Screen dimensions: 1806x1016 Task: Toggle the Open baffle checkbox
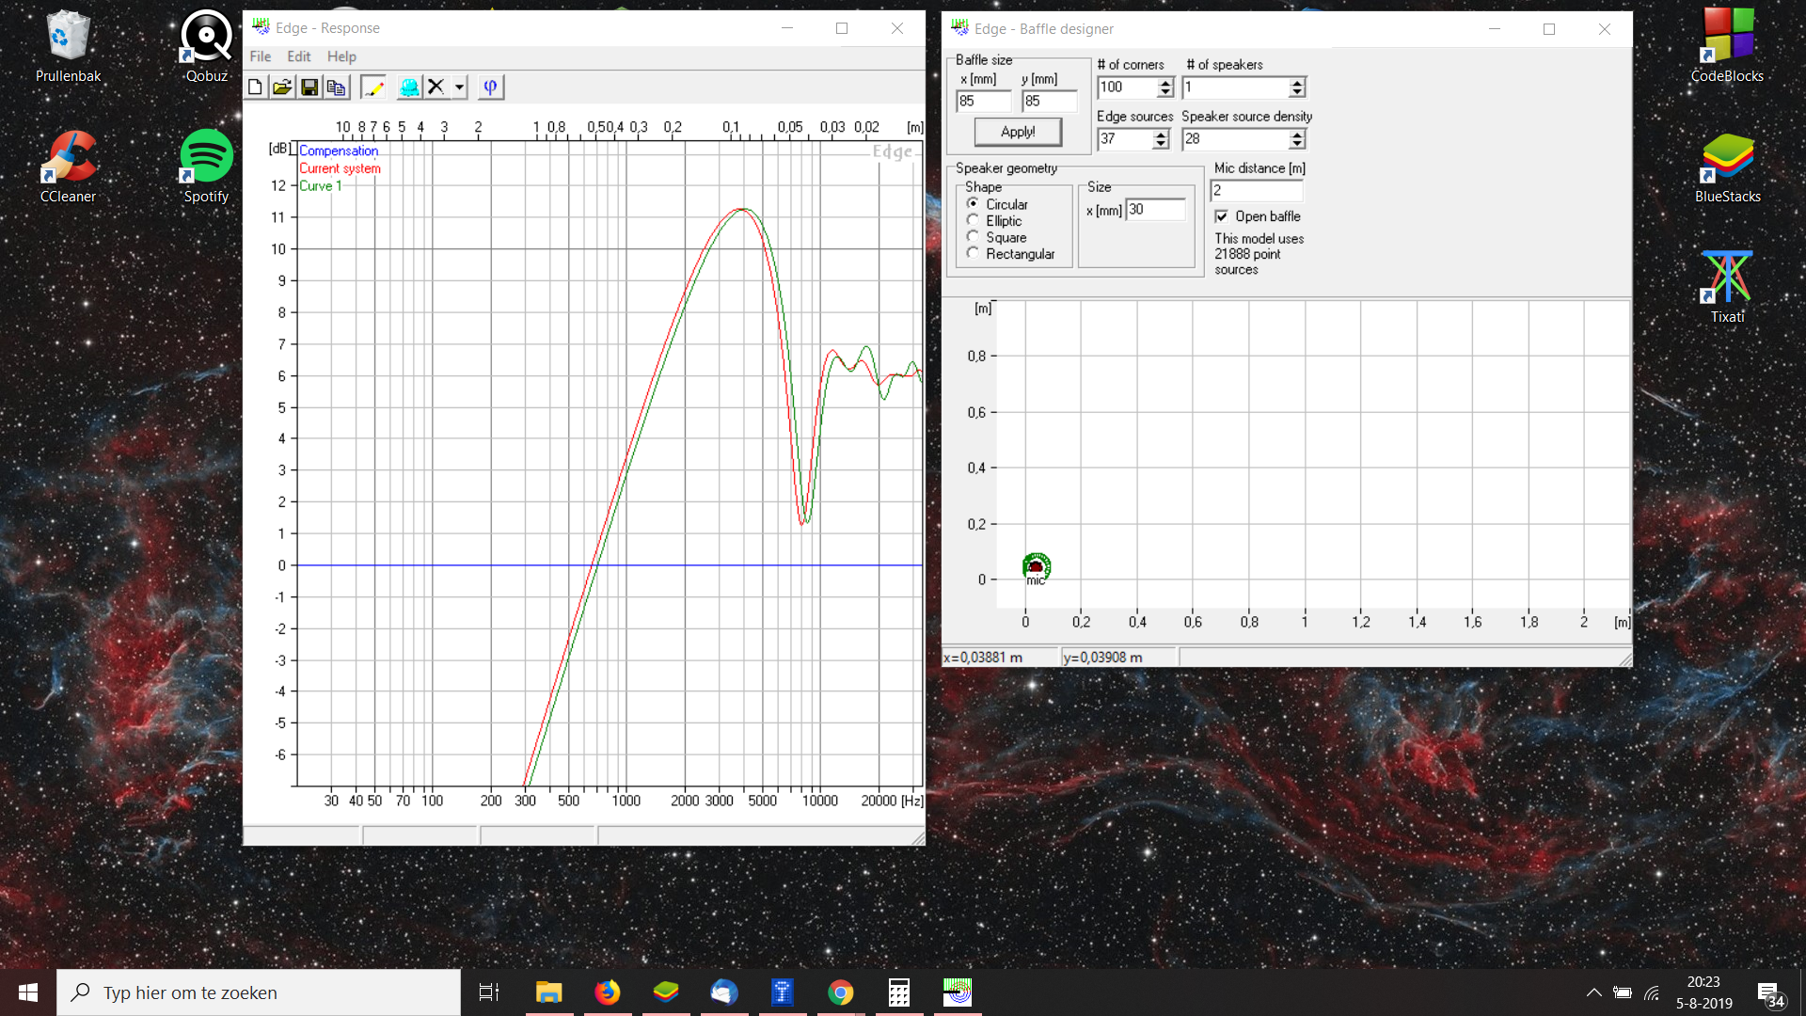pyautogui.click(x=1221, y=216)
